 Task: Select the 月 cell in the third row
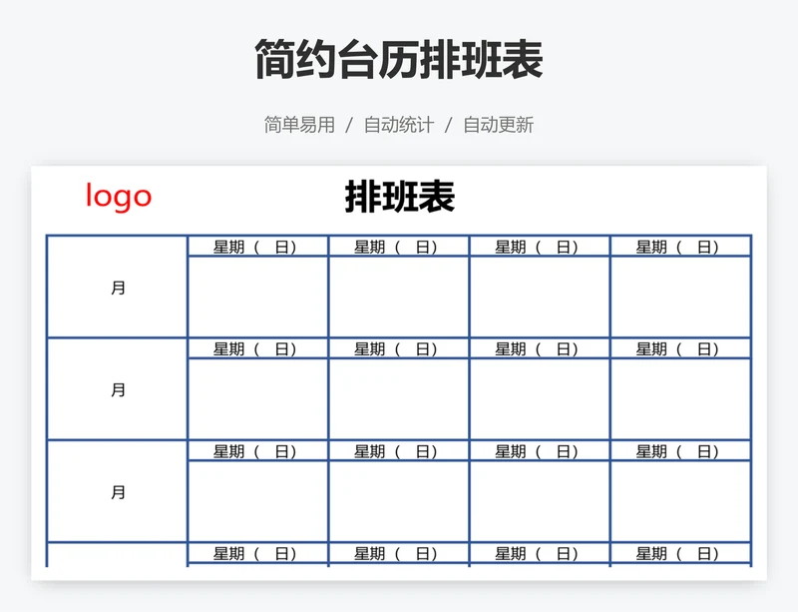point(118,492)
